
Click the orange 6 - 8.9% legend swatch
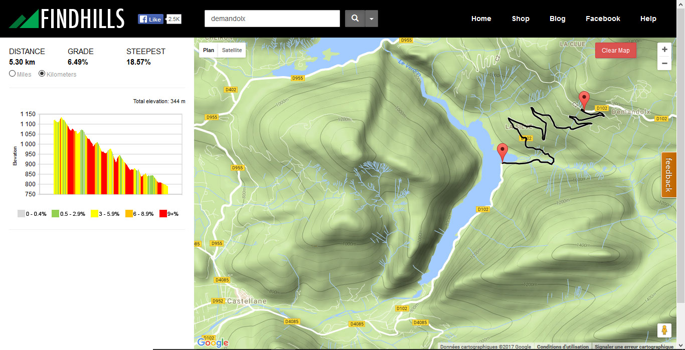128,214
